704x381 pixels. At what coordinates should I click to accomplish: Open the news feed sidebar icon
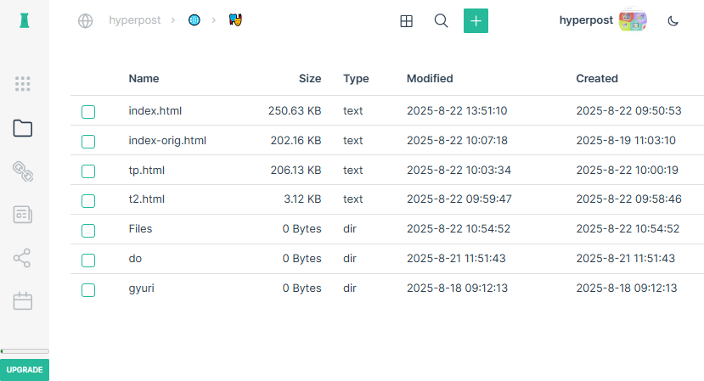pos(22,215)
